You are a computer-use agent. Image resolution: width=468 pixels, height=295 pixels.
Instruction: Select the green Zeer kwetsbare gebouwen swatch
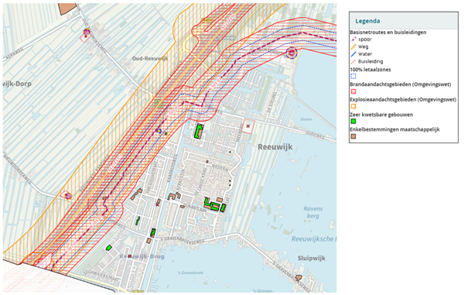coord(354,122)
